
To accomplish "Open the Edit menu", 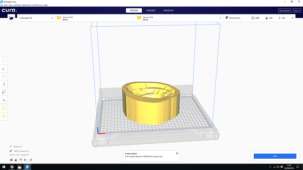I will [6, 5].
